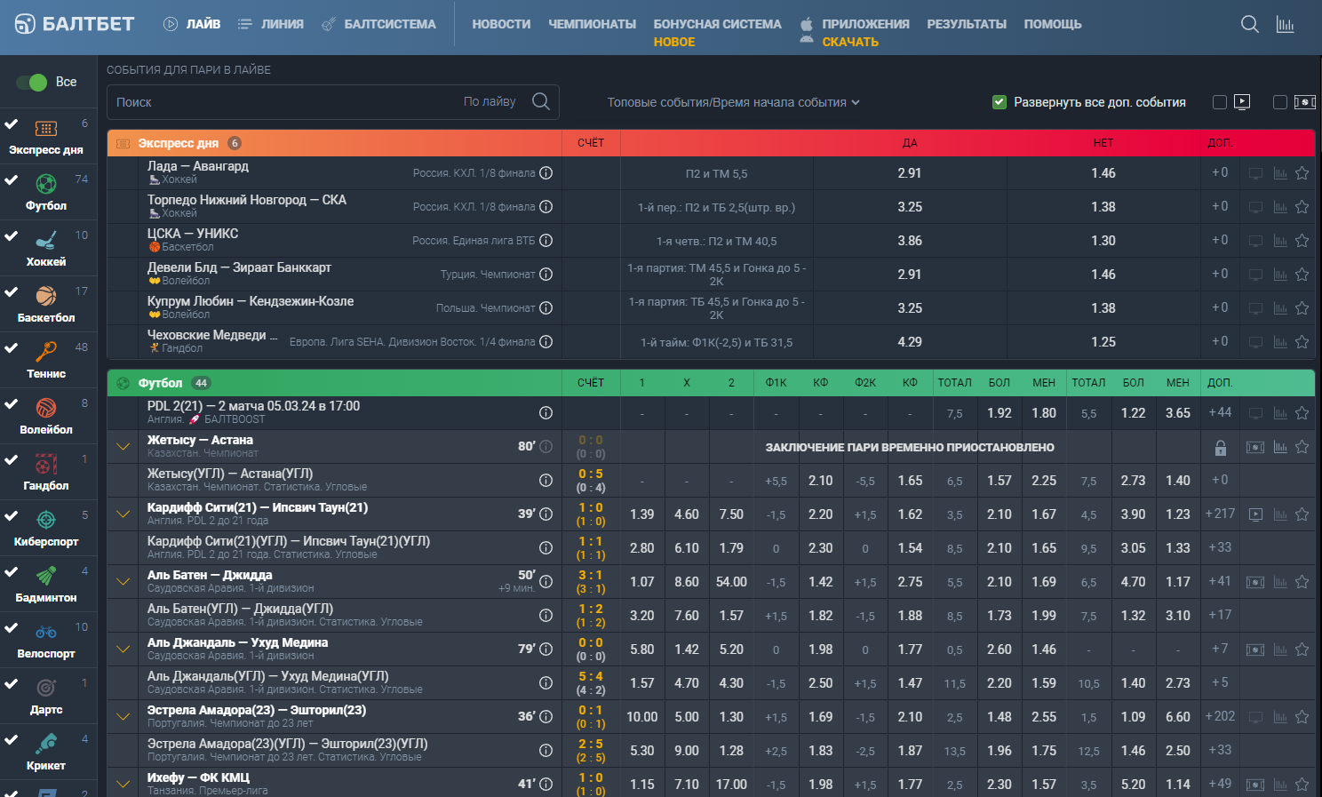Toggle checkmark next to Волейбол in sidebar
Viewport: 1322px width, 797px height.
pyautogui.click(x=12, y=403)
